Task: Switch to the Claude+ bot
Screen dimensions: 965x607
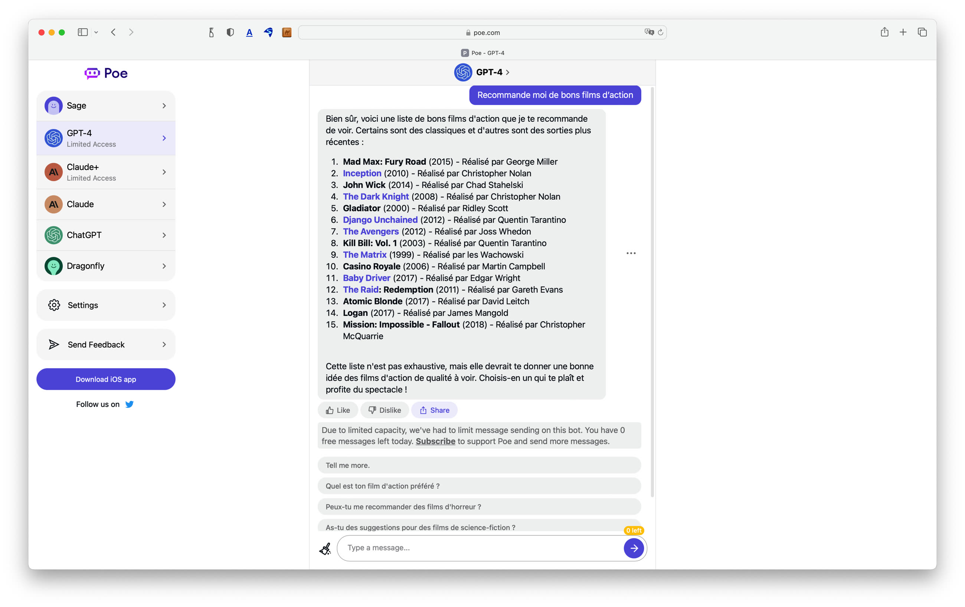Action: click(x=106, y=172)
